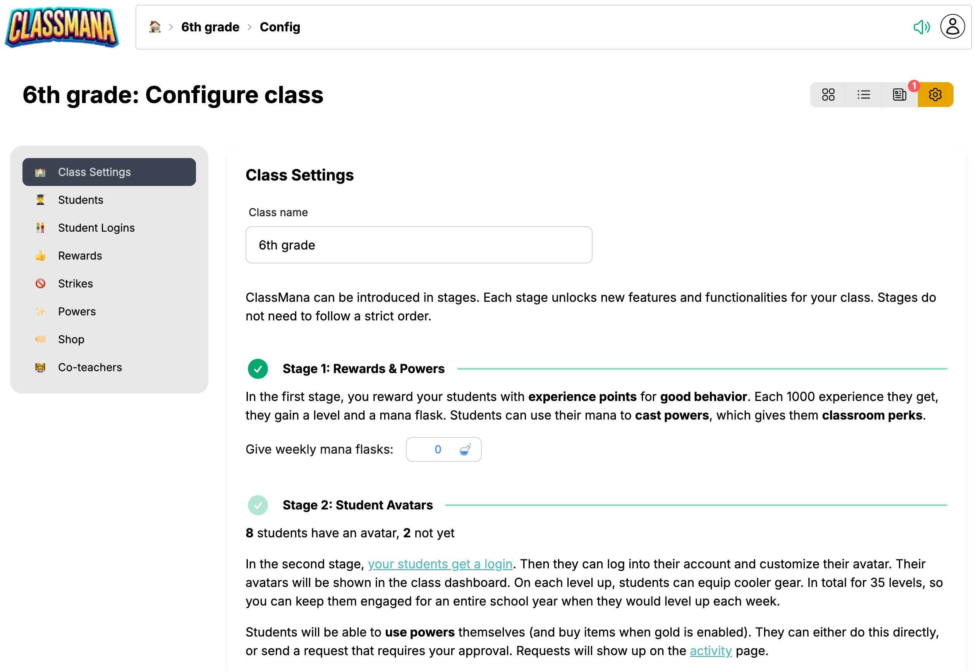
Task: Open the Students settings section
Action: [x=80, y=200]
